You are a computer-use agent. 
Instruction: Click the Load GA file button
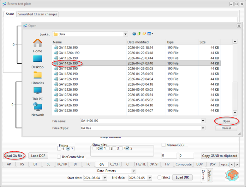click(14, 156)
